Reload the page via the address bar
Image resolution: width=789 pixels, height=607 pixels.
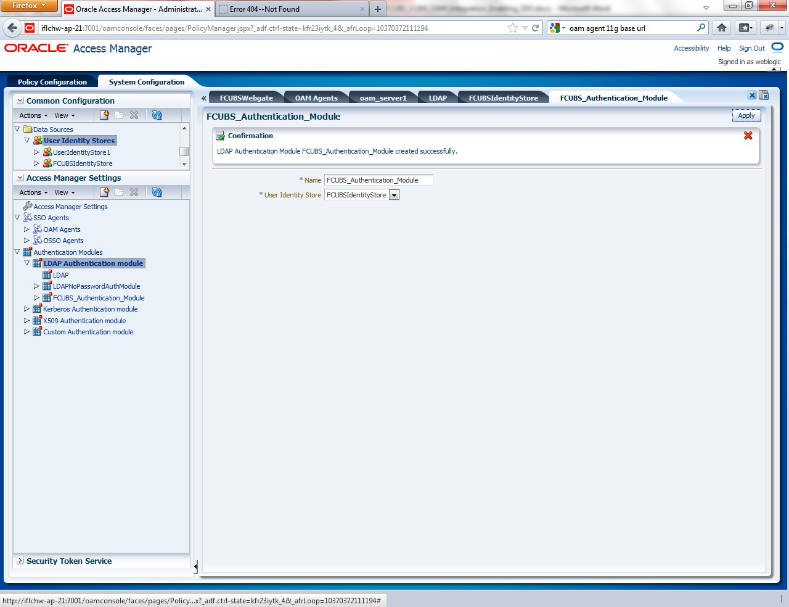pyautogui.click(x=535, y=28)
